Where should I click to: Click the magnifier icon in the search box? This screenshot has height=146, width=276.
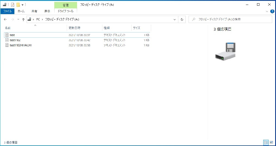pos(193,20)
